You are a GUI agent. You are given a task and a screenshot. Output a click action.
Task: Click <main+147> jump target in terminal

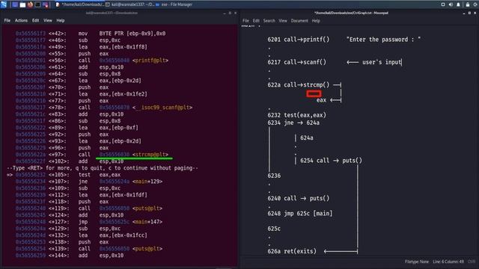tap(147, 222)
